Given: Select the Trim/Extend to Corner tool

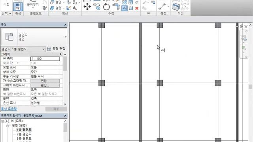Looking at the screenshot, I should pyautogui.click(x=116, y=7).
